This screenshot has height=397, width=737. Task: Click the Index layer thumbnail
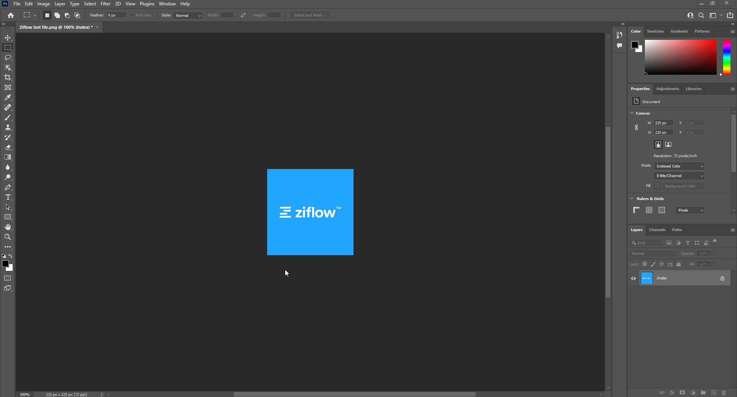pyautogui.click(x=647, y=278)
